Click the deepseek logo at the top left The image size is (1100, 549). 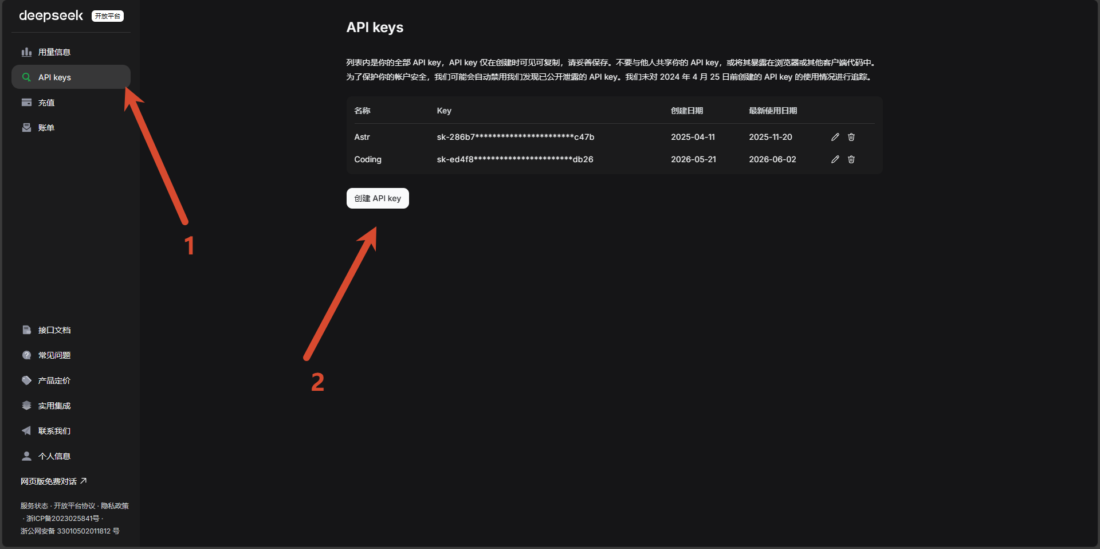pyautogui.click(x=51, y=16)
